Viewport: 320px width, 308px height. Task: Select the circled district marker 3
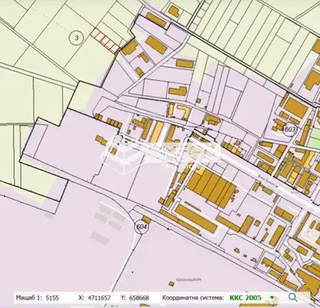point(76,38)
